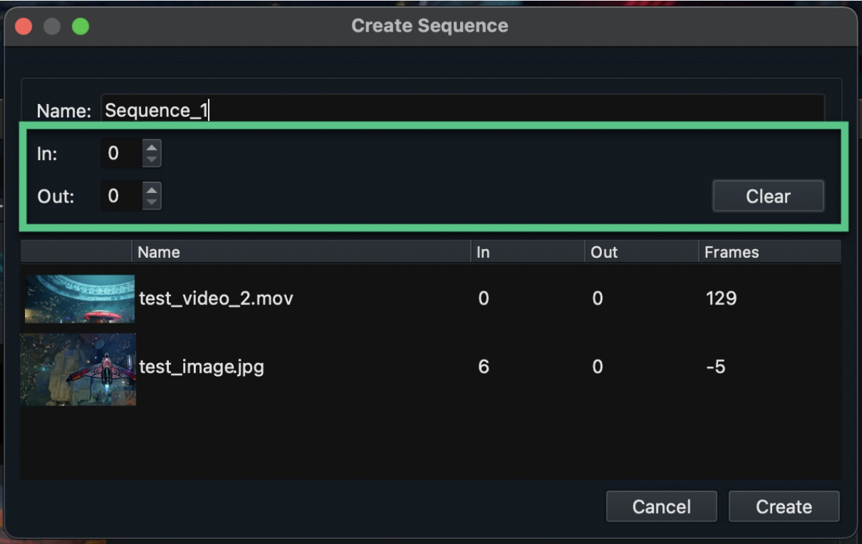Viewport: 862px width, 544px height.
Task: Click the Frames column header
Action: 769,252
